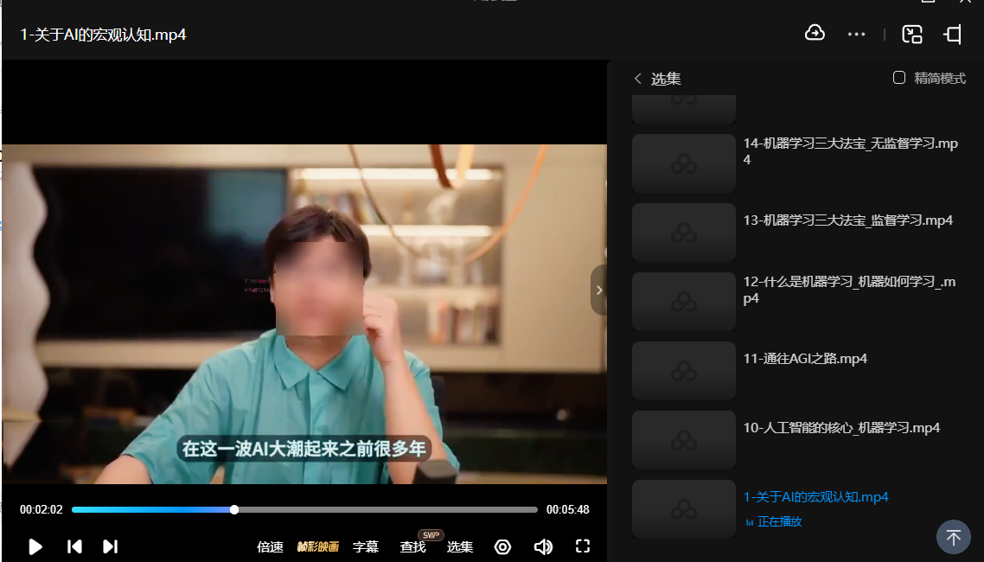Open the 倍速 playback speed menu
The width and height of the screenshot is (984, 562).
click(270, 546)
